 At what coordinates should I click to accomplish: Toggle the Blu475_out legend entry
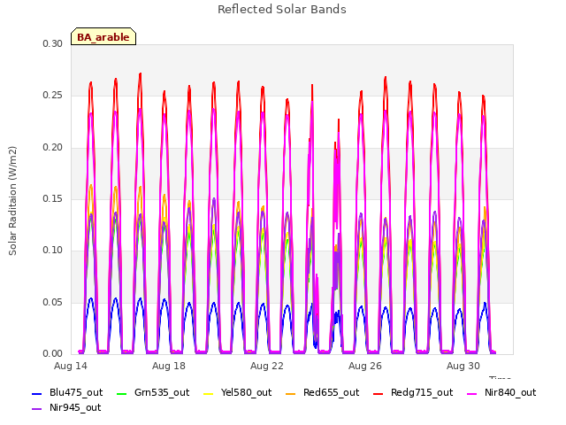click(67, 393)
